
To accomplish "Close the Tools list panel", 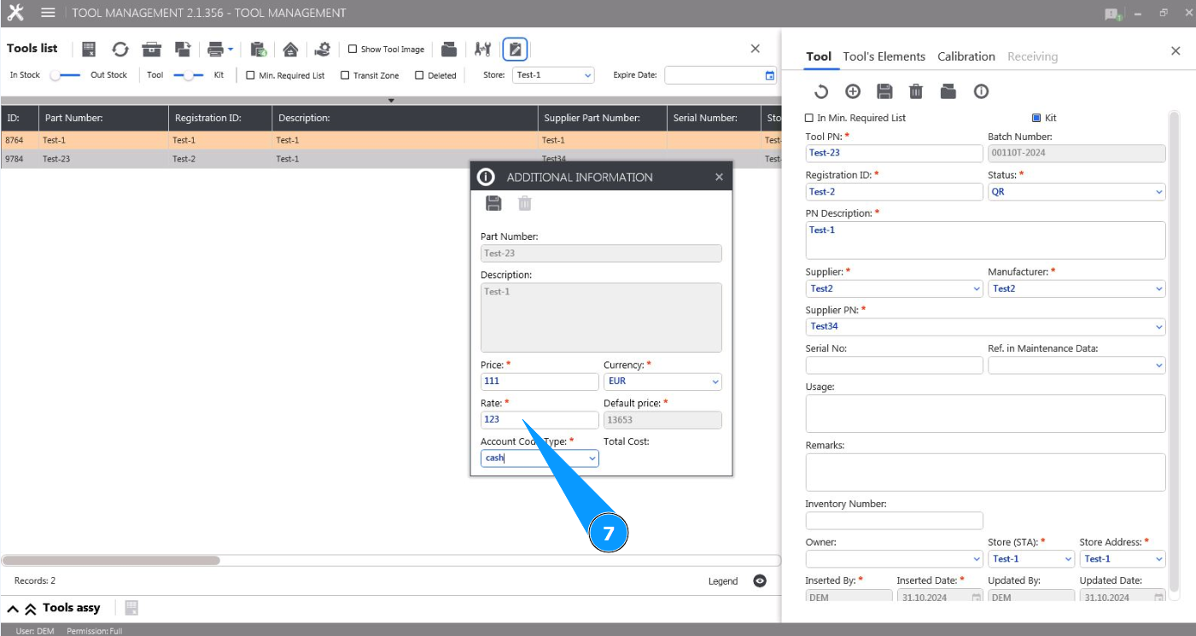I will tap(755, 49).
